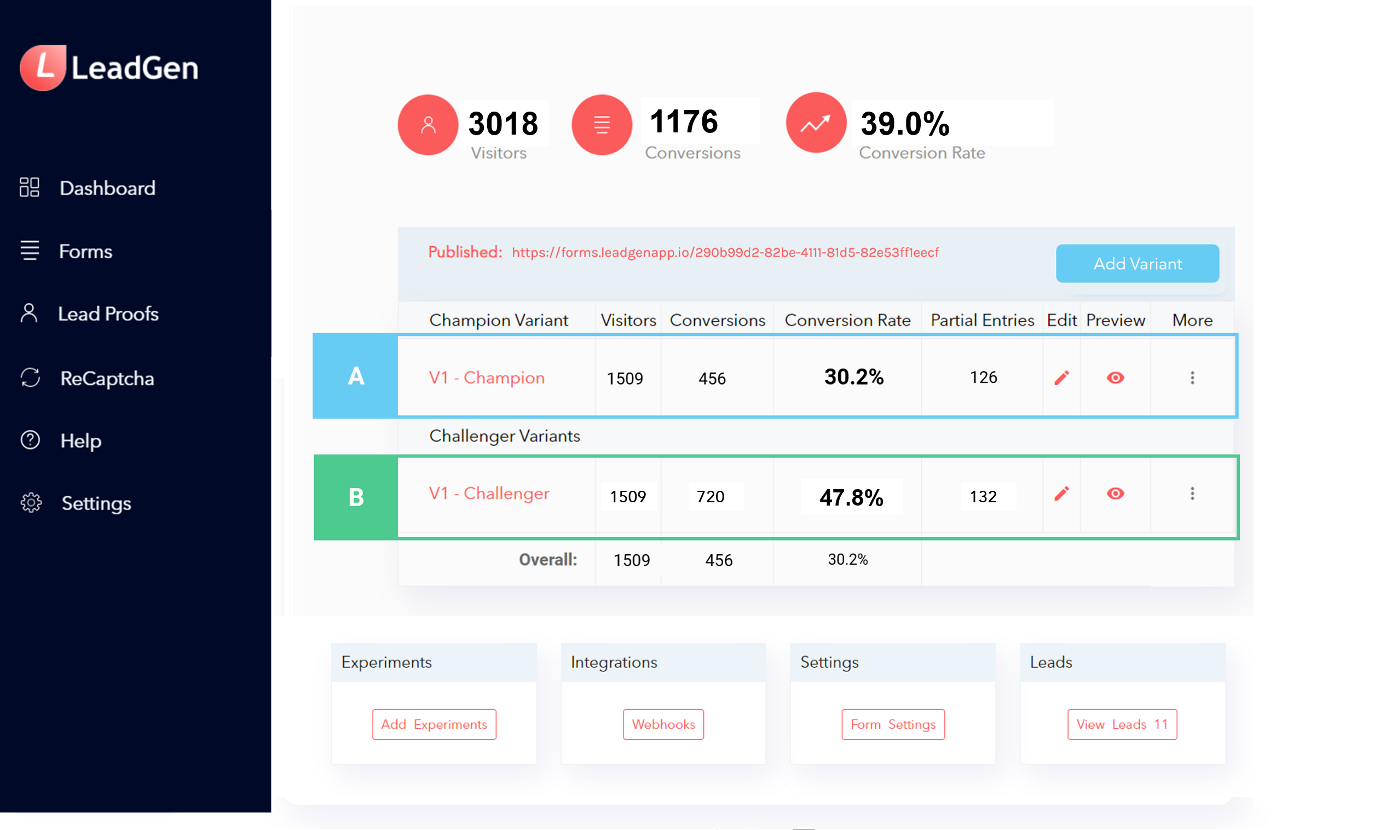Screen dimensions: 1386x830
Task: Click the conversion rate trend icon
Action: coord(815,124)
